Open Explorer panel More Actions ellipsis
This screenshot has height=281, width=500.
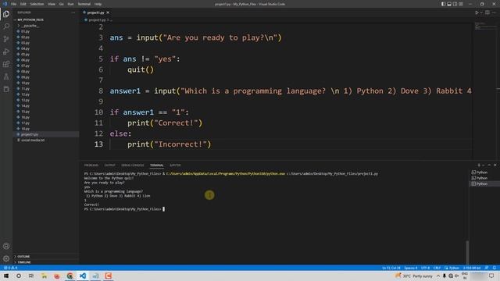pos(73,12)
